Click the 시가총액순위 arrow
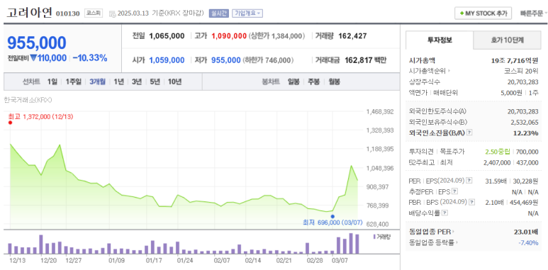 [449, 71]
